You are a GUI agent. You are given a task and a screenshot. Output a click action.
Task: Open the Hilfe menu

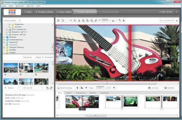pyautogui.click(x=38, y=6)
